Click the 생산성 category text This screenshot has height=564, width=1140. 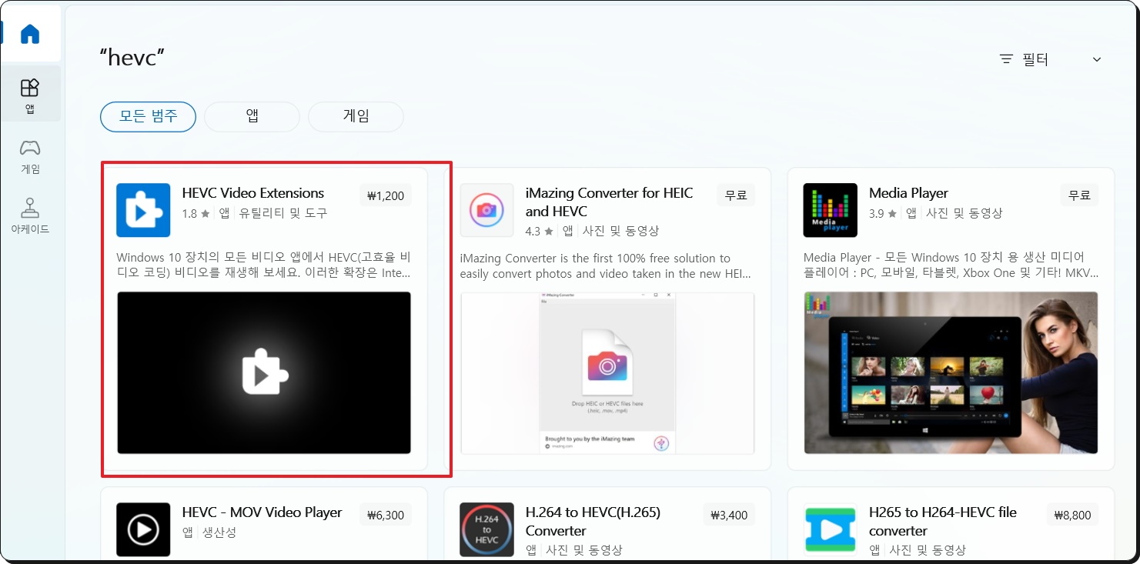pyautogui.click(x=220, y=532)
